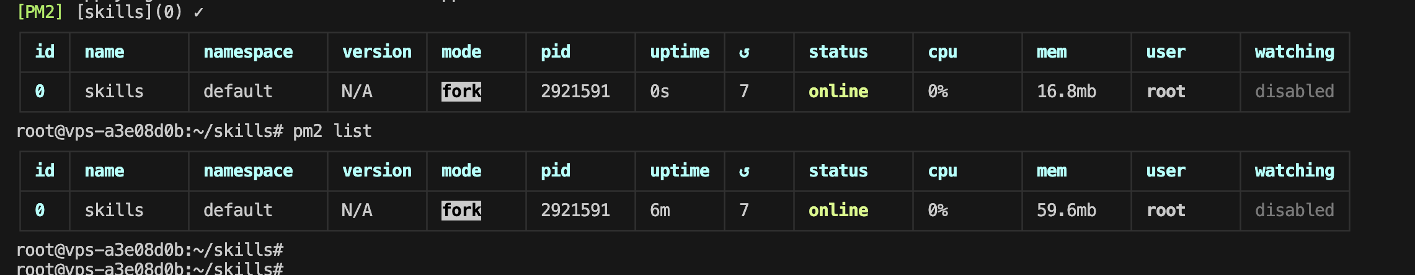Viewport: 1415px width, 275px height.
Task: Click the typed "pm2 list" command
Action: pyautogui.click(x=332, y=131)
